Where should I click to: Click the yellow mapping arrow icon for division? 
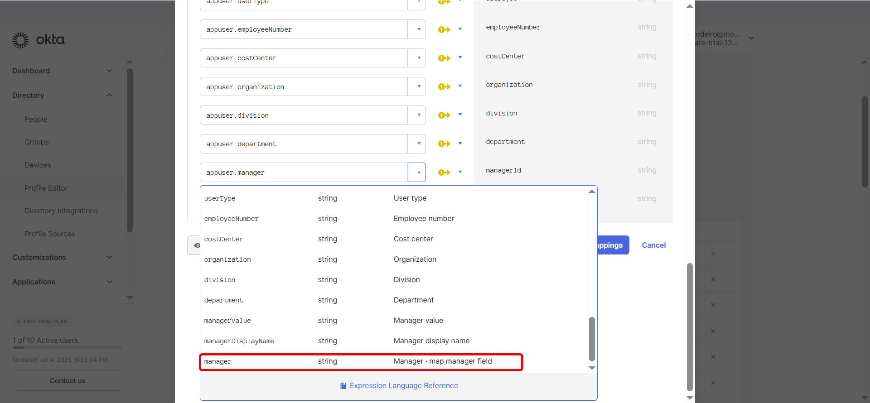tap(444, 115)
